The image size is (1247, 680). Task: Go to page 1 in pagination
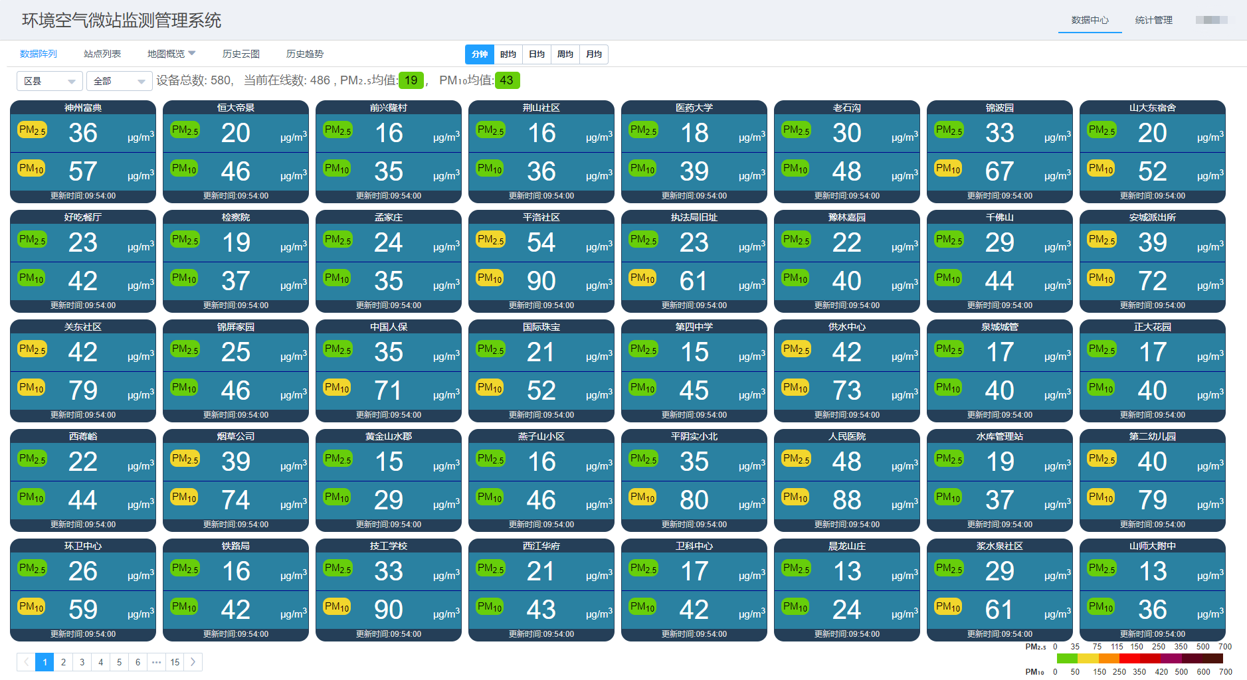coord(45,662)
